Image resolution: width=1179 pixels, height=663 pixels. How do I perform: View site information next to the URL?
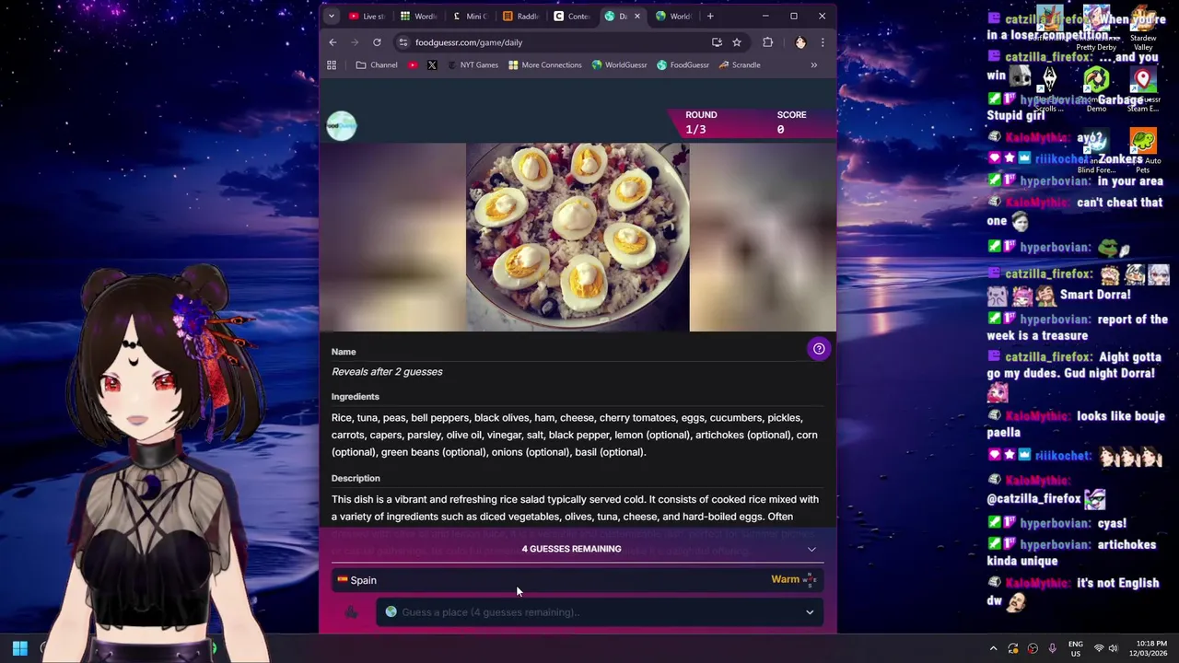click(x=403, y=42)
